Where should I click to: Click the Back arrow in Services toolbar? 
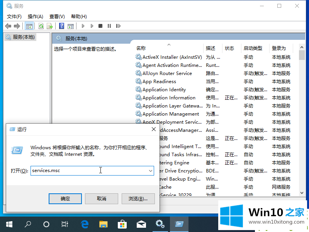point(8,26)
